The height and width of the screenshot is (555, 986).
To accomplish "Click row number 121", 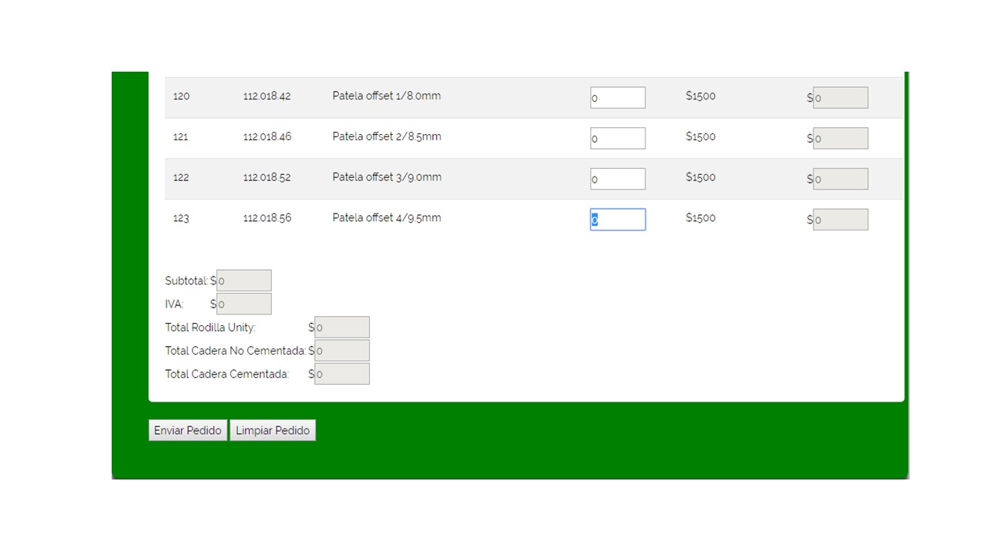I will pos(181,137).
